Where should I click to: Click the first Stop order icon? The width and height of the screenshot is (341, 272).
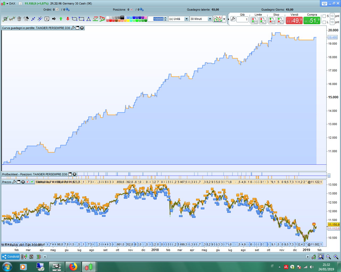coord(272,20)
